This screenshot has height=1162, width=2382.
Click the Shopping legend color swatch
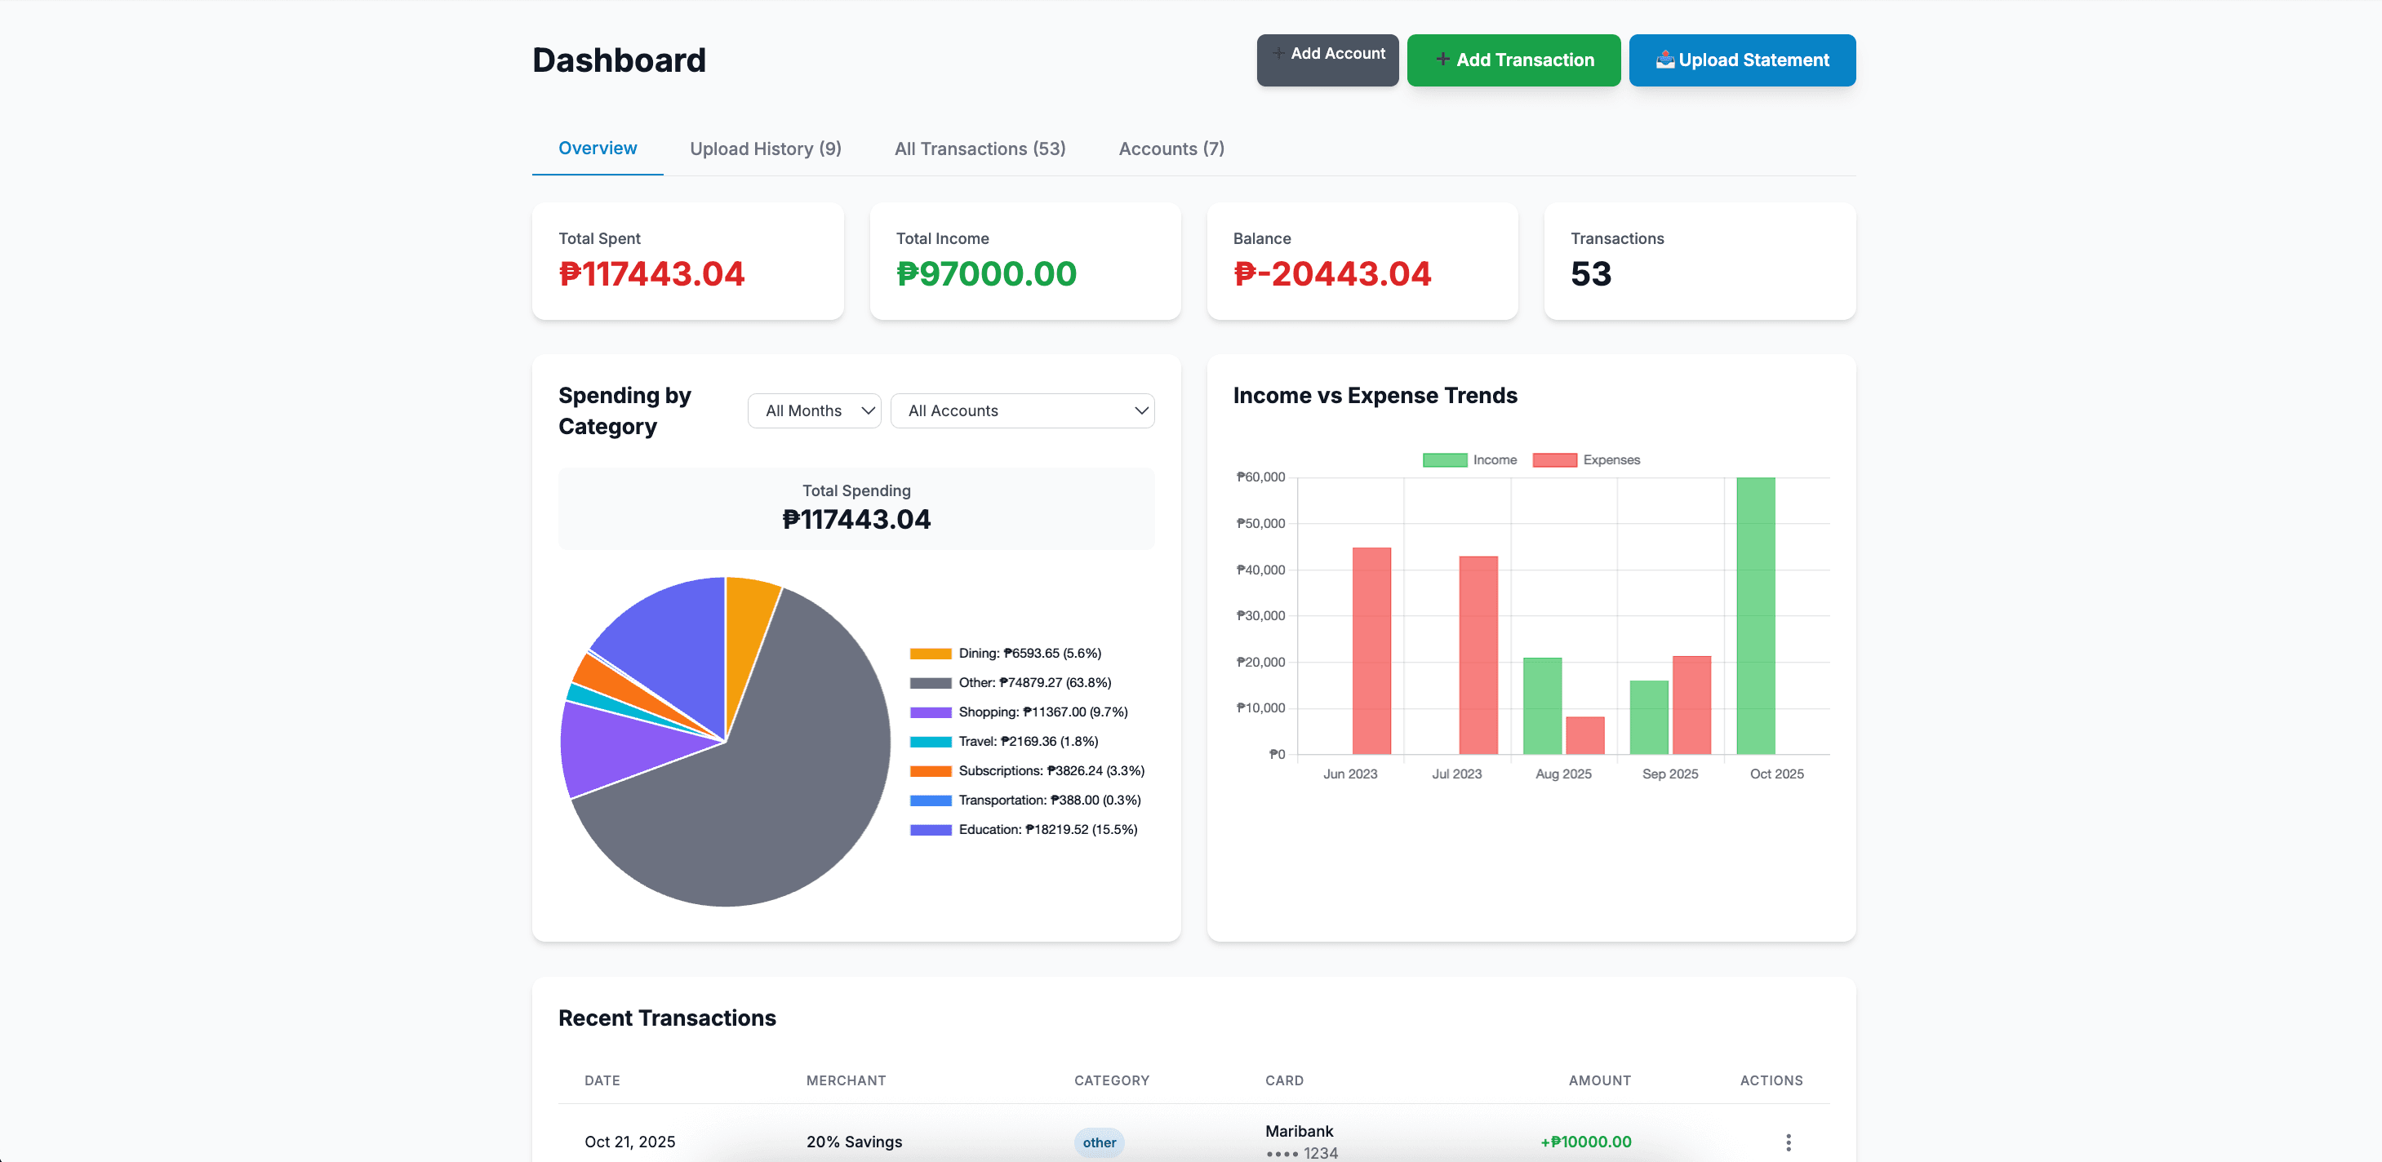click(931, 712)
